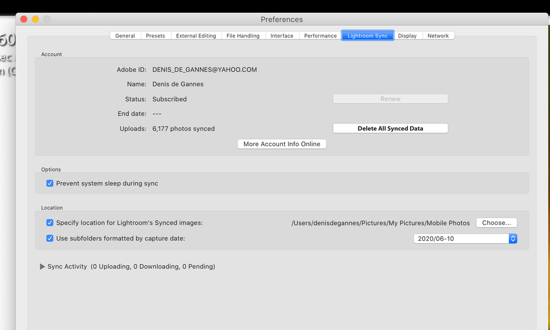This screenshot has width=550, height=330.
Task: Expand the Sync Activity disclosure triangle
Action: [42, 267]
